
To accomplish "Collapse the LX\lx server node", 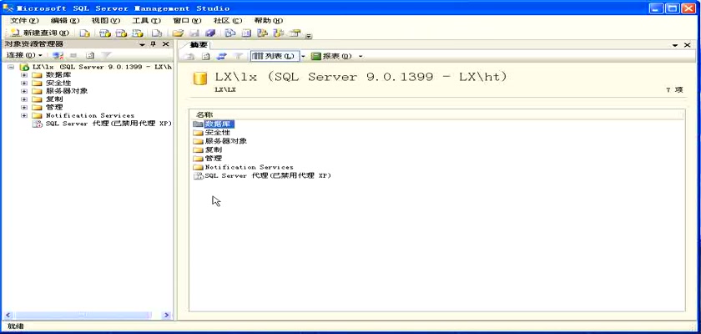I will click(x=11, y=67).
